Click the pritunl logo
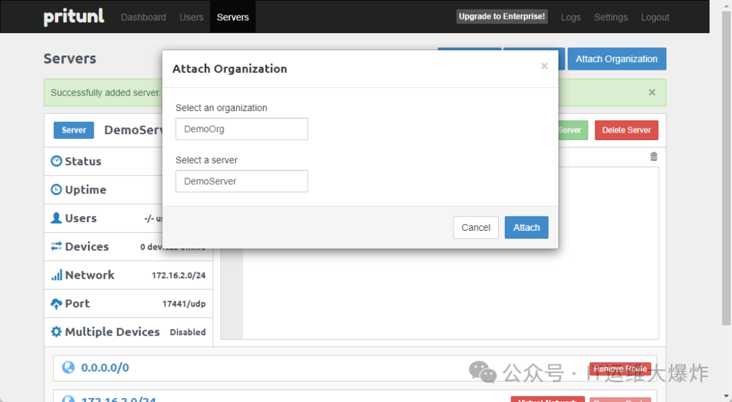Viewport: 732px width, 402px height. click(74, 17)
